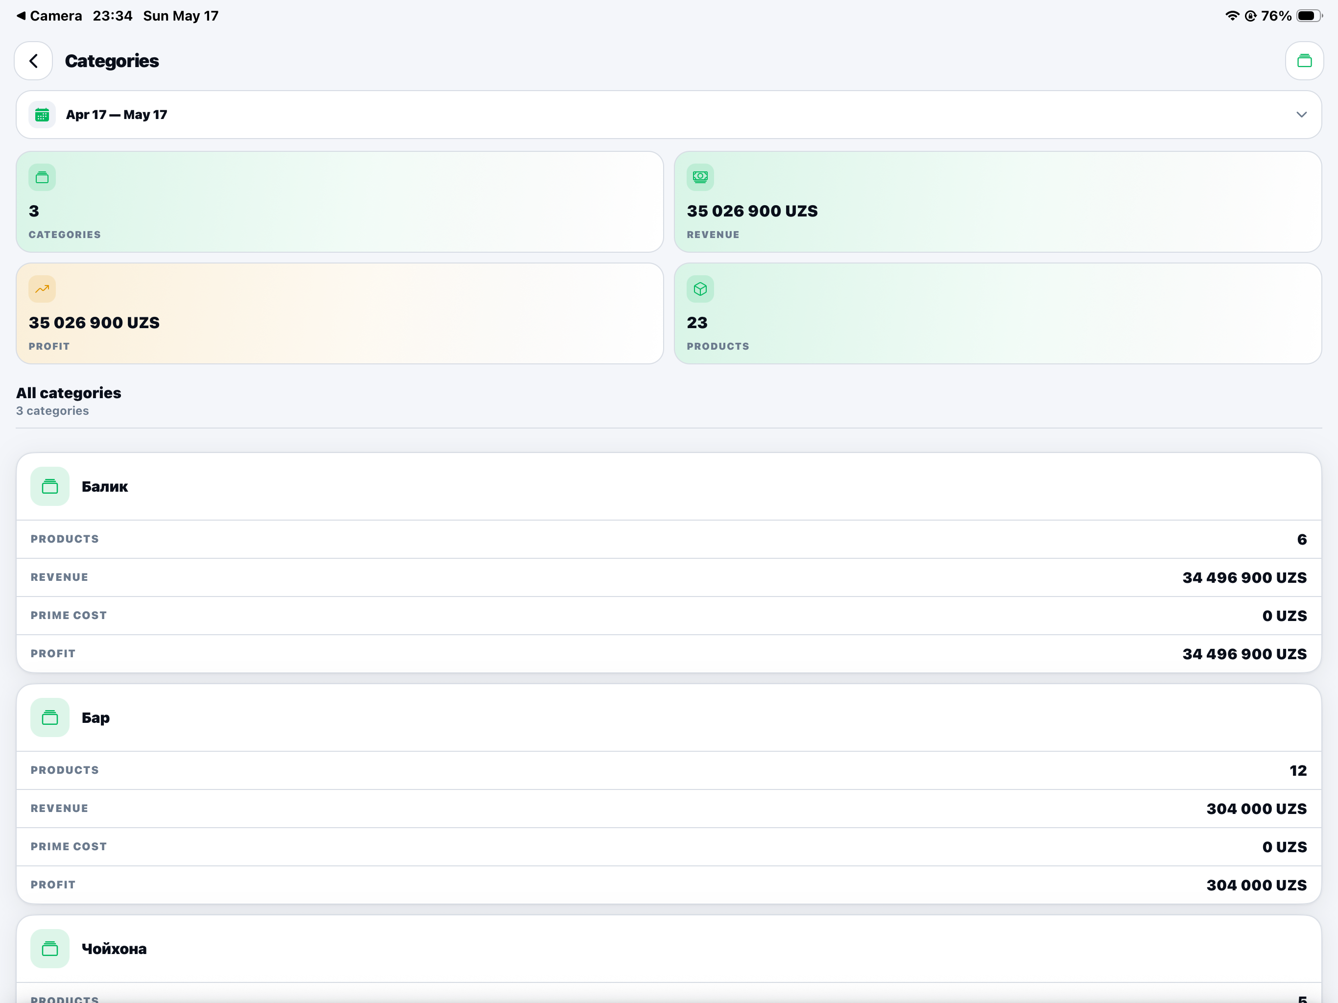Viewport: 1338px width, 1003px height.
Task: Tap the 23:34 clock in status bar
Action: (113, 16)
